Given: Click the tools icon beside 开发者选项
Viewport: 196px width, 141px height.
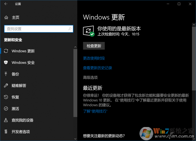Looking at the screenshot, I should pos(6,132).
